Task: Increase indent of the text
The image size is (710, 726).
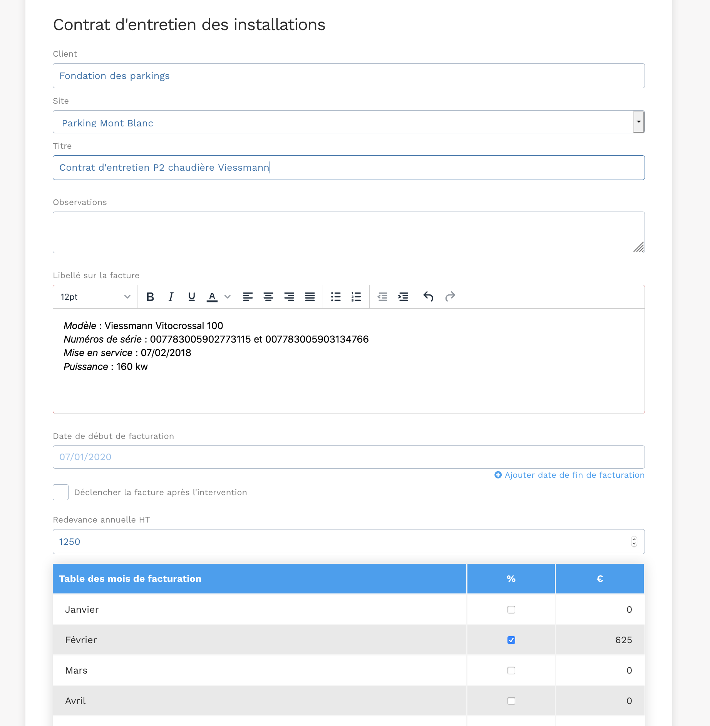Action: coord(403,297)
